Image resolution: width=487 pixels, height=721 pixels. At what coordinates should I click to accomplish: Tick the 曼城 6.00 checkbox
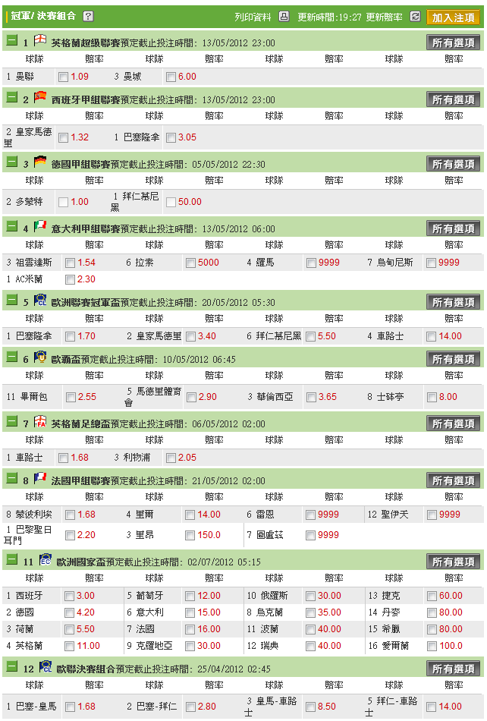[171, 77]
